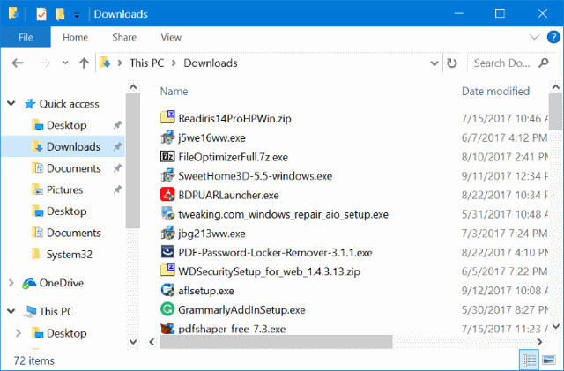This screenshot has width=564, height=371.
Task: Go back with the left arrow
Action: pyautogui.click(x=18, y=63)
